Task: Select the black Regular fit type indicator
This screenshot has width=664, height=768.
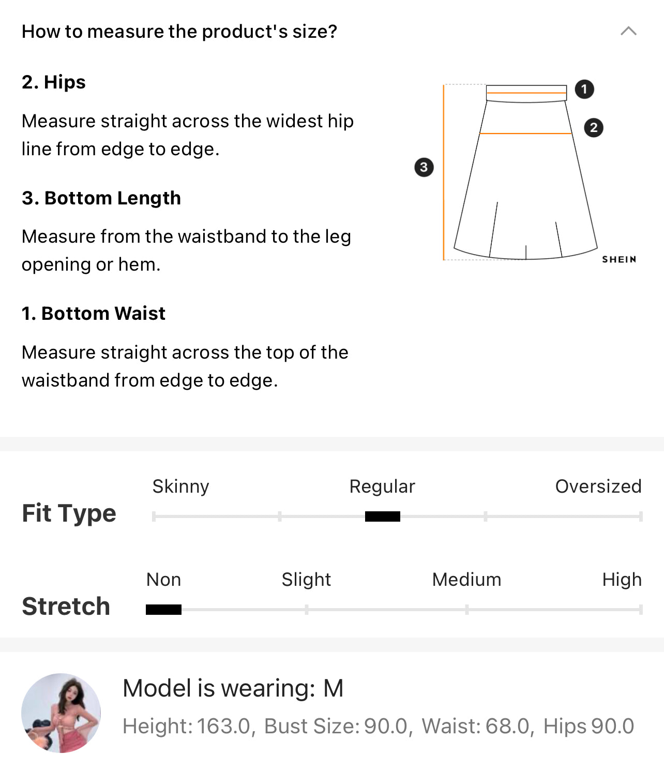Action: (x=383, y=516)
